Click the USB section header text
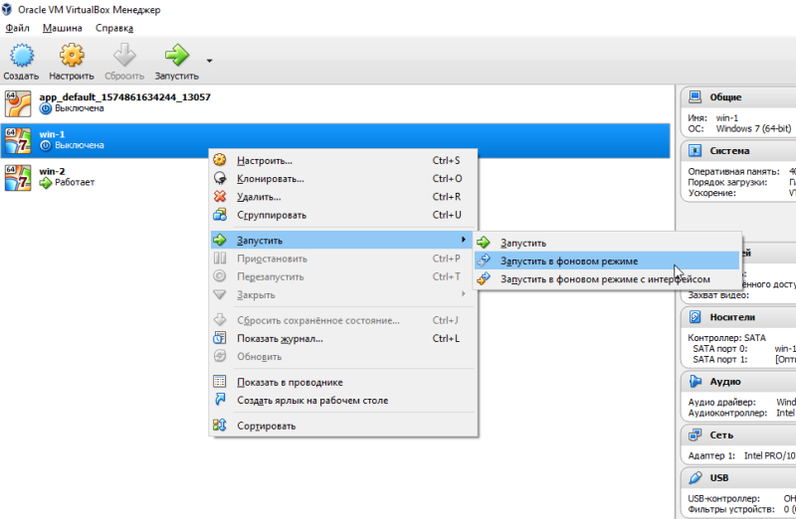This screenshot has width=796, height=519. coord(718,478)
